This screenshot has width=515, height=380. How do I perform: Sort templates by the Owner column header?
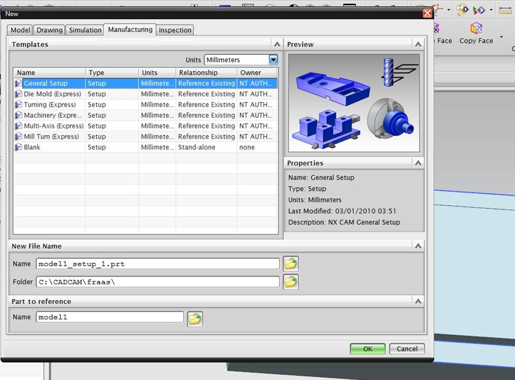click(x=257, y=73)
